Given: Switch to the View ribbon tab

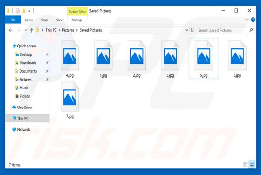Looking at the screenshot, I should tap(60, 20).
